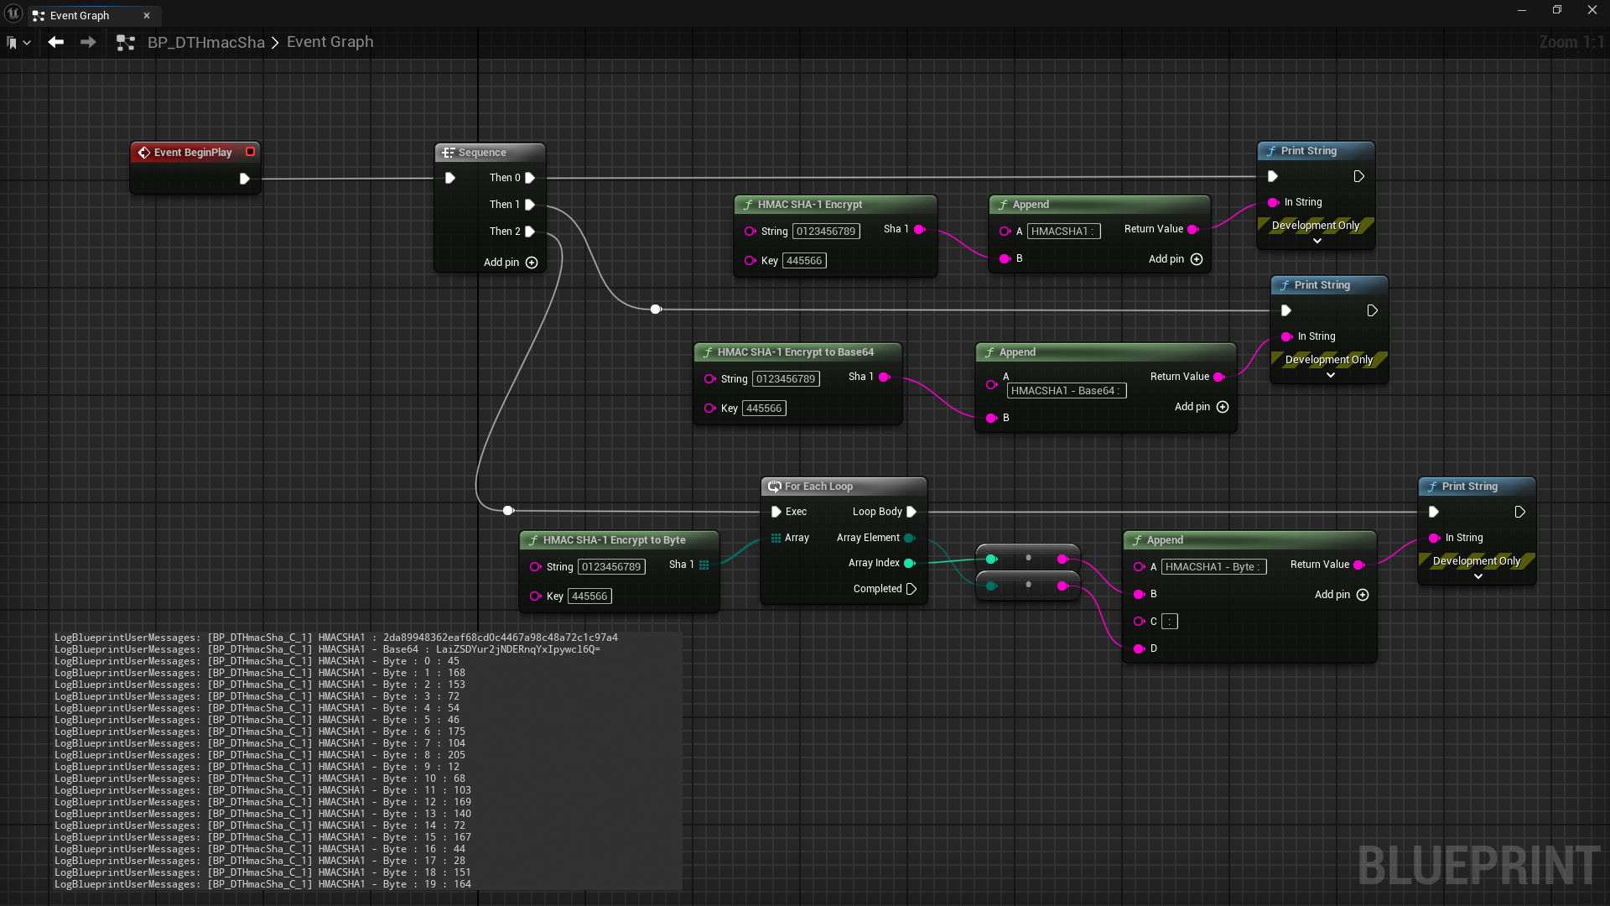Click the Array Index output pin
The width and height of the screenshot is (1610, 906).
point(909,563)
